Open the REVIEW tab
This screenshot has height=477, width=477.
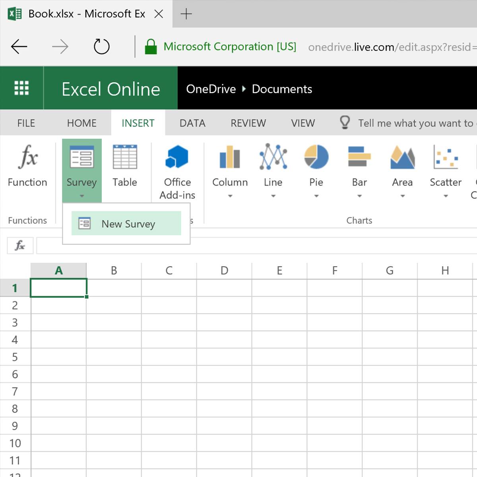pyautogui.click(x=248, y=123)
